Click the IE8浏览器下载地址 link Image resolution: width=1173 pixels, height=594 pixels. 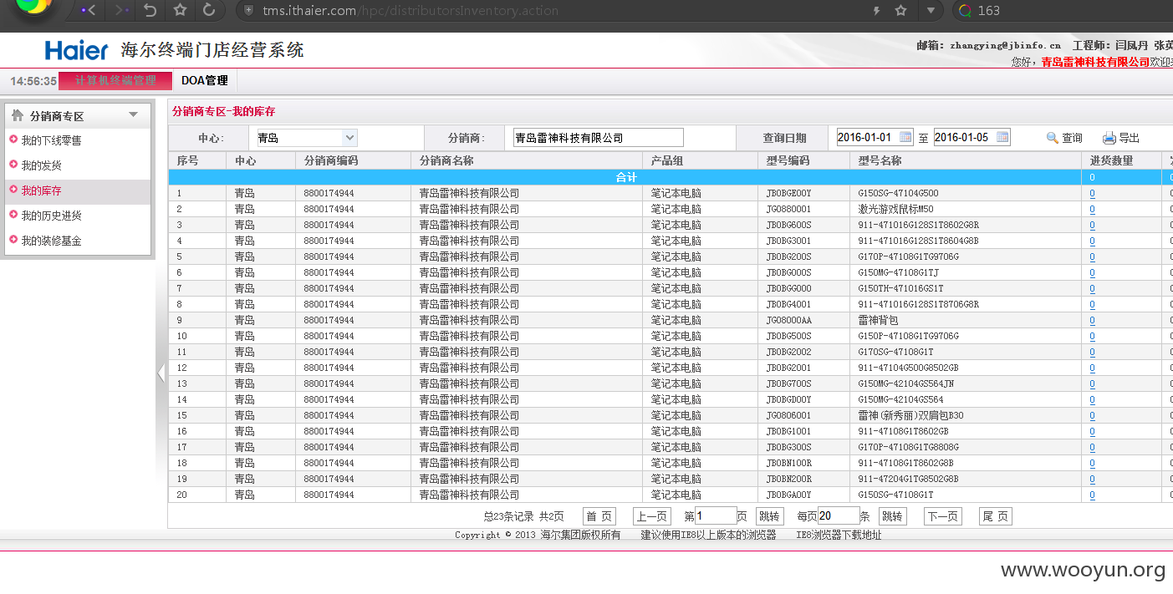(x=839, y=535)
